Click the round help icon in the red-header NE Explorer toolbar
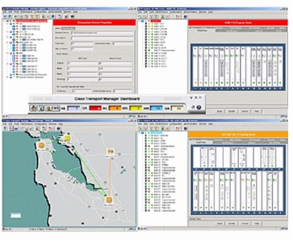Viewport: 293px width, 241px height. point(185,17)
